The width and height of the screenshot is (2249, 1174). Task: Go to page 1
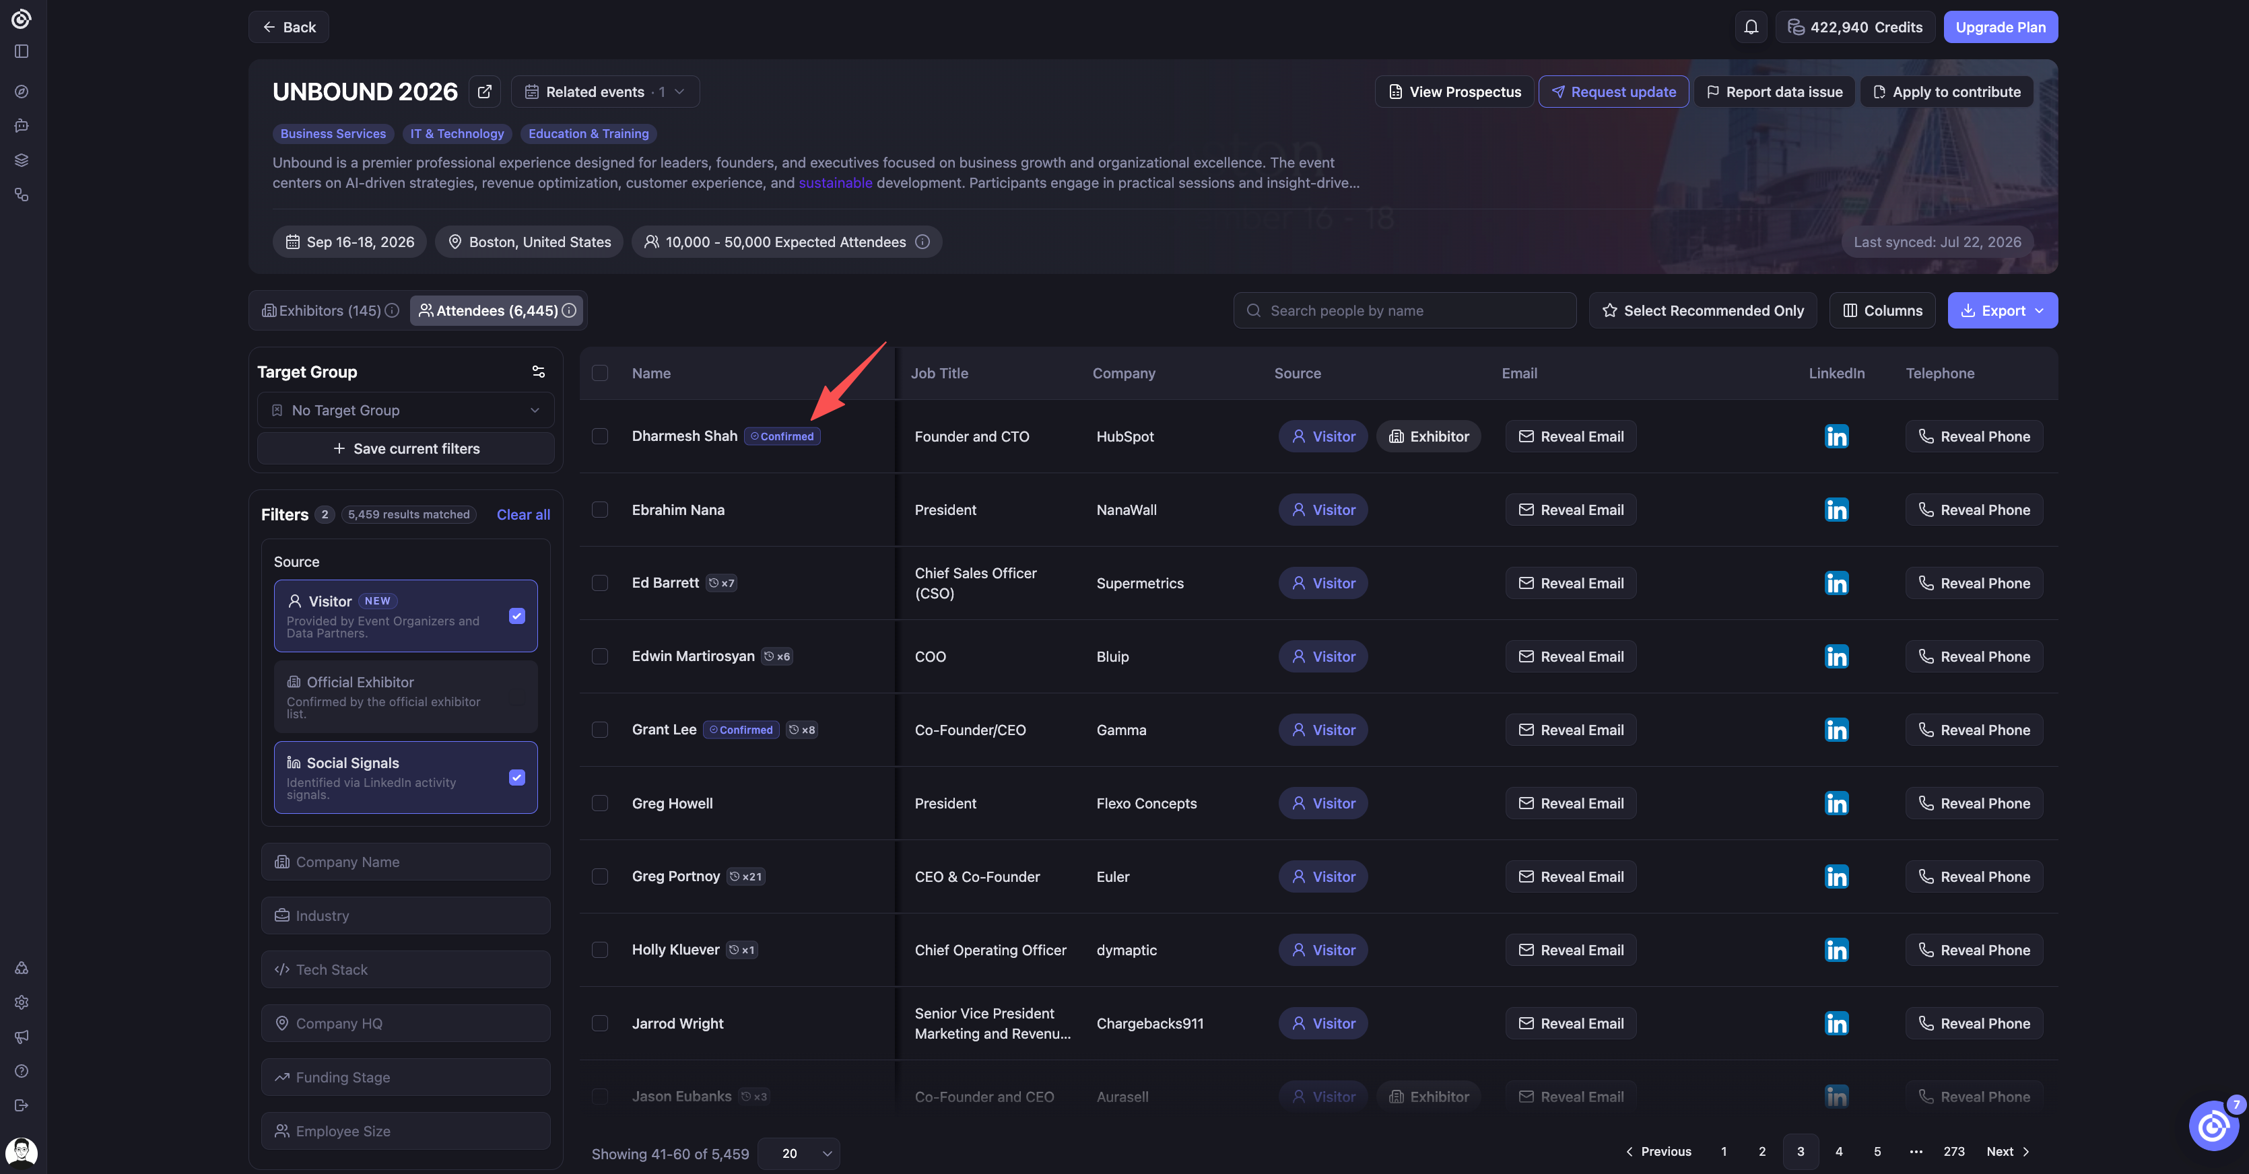click(x=1723, y=1151)
